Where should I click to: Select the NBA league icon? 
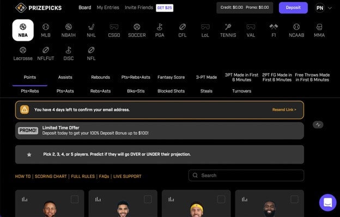[x=23, y=30]
